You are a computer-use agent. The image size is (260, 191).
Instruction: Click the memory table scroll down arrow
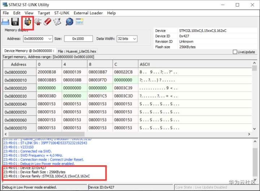[x=254, y=129]
